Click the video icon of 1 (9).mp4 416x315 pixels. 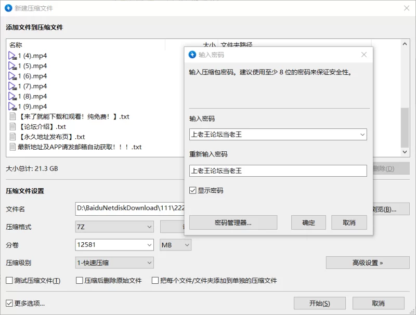[12, 107]
